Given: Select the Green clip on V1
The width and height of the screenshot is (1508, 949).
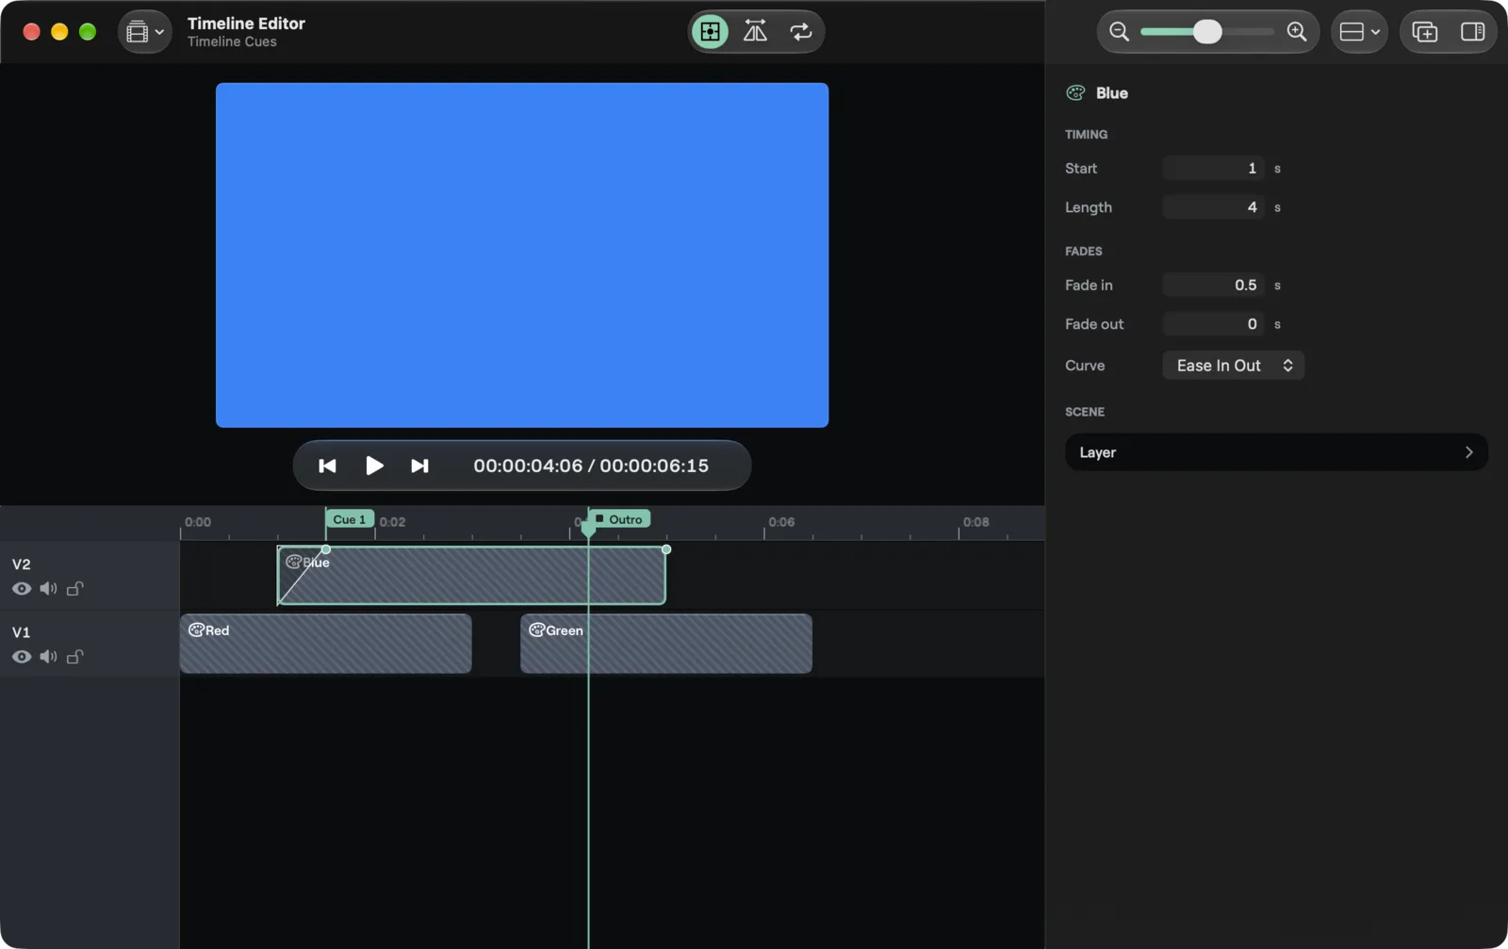Looking at the screenshot, I should tap(665, 644).
